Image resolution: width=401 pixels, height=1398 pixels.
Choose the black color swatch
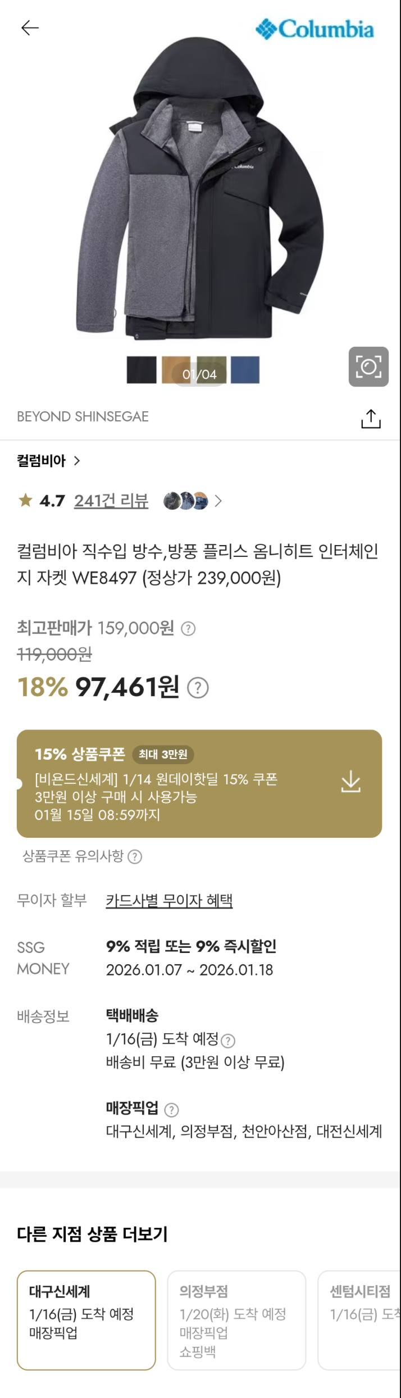[x=142, y=370]
